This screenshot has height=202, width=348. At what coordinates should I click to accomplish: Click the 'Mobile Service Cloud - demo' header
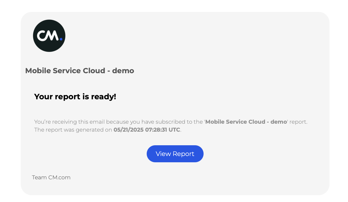pyautogui.click(x=80, y=71)
